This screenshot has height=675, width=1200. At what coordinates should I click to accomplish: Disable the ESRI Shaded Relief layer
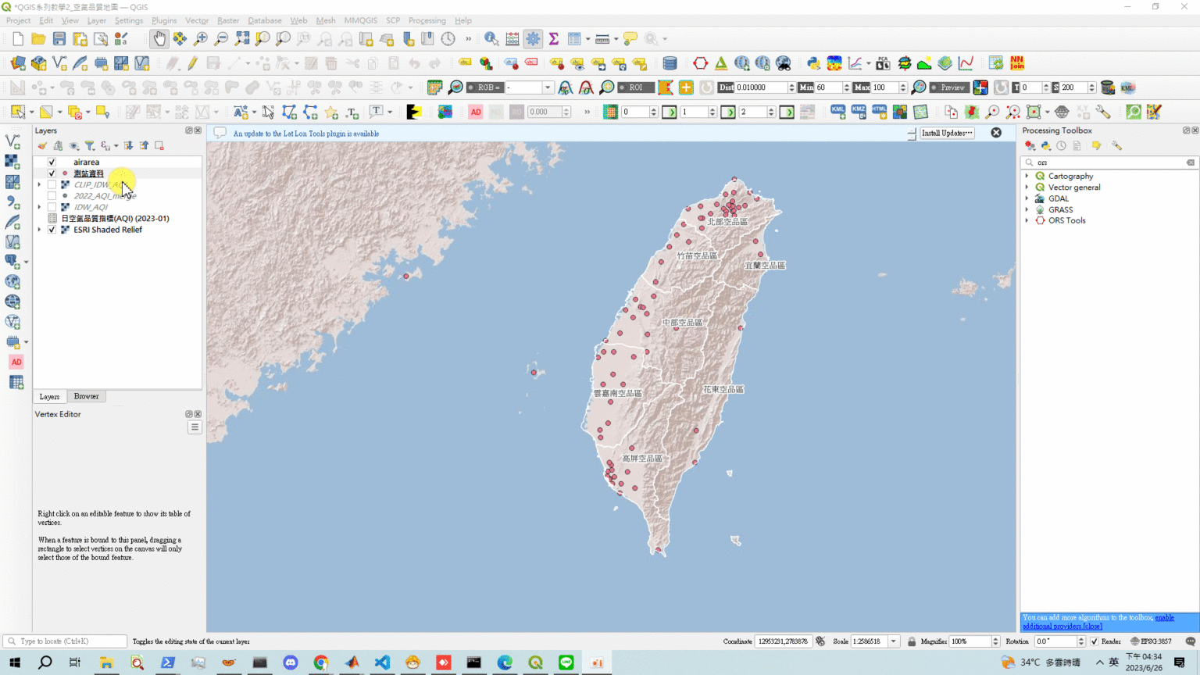pyautogui.click(x=51, y=229)
